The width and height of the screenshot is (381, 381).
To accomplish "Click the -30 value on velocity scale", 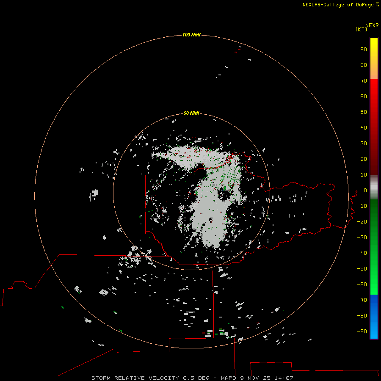I will pos(362,237).
